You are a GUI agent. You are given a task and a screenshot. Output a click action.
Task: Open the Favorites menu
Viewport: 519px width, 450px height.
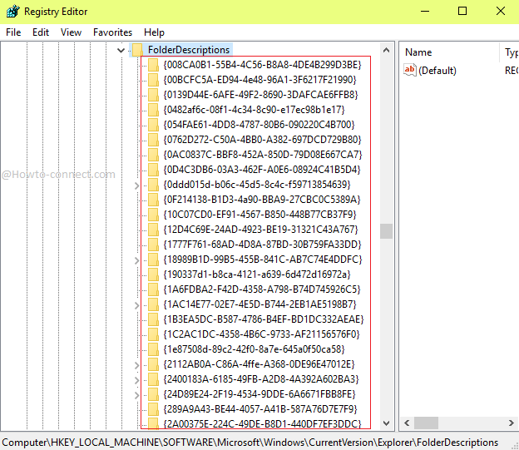pos(112,32)
